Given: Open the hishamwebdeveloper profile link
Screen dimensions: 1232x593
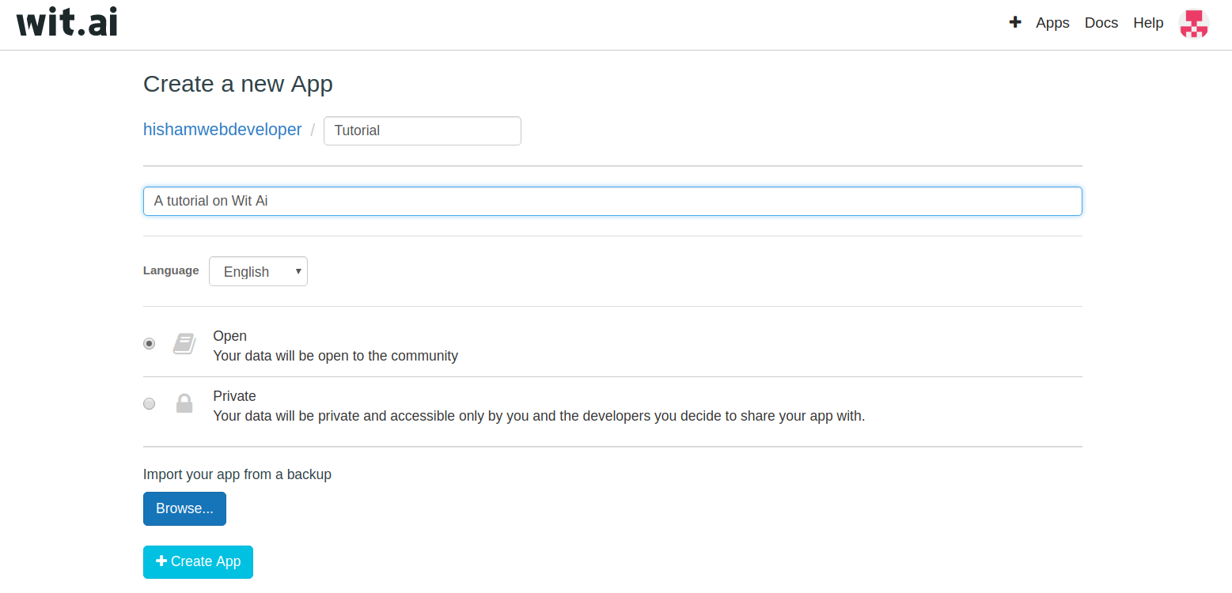Looking at the screenshot, I should [x=222, y=130].
